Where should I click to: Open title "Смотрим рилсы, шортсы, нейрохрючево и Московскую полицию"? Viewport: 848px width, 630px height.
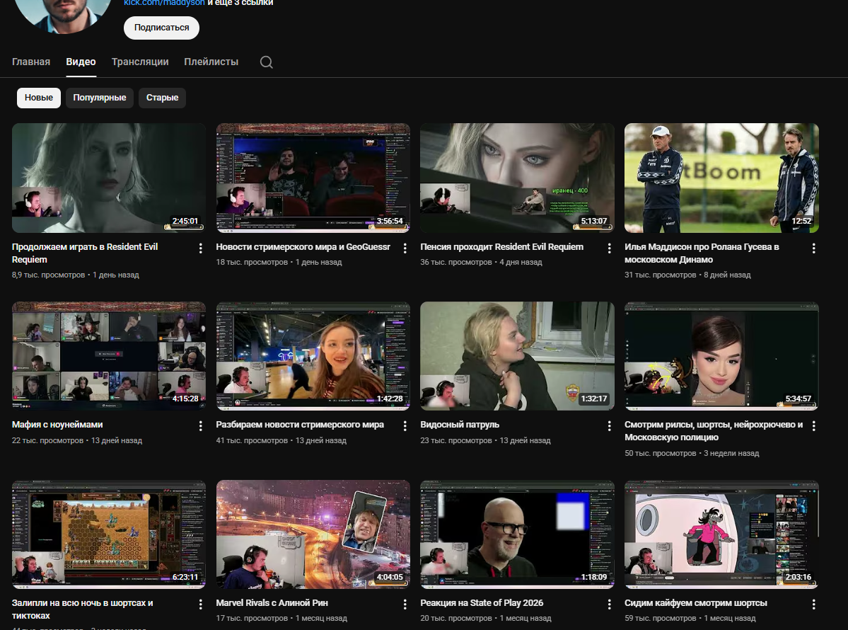click(x=714, y=431)
